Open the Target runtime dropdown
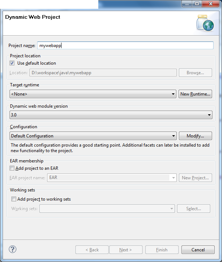 coord(93,94)
